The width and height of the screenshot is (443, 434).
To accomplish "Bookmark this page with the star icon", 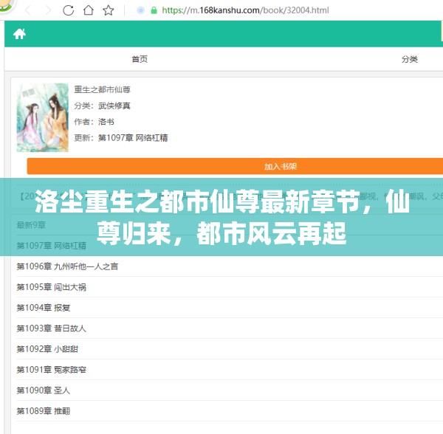I will pos(109,10).
